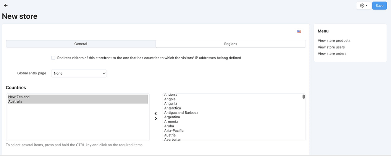Open View store orders link

tap(332, 53)
